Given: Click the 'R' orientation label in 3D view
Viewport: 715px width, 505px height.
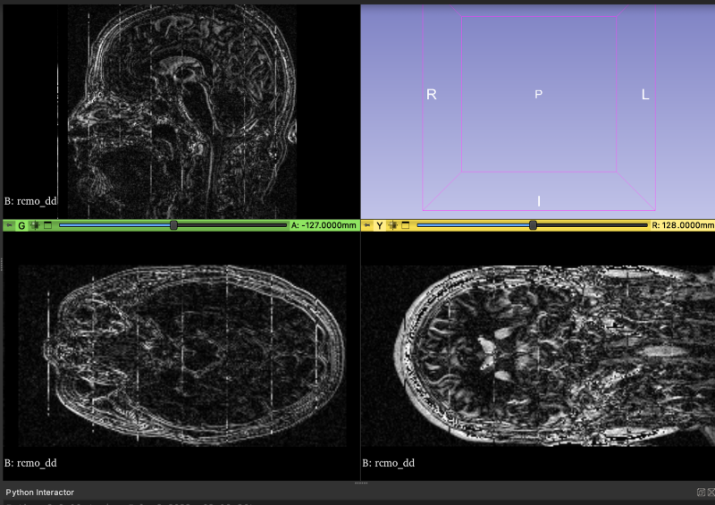Looking at the screenshot, I should (432, 95).
